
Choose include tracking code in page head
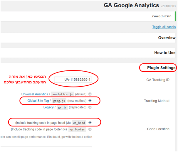90,123
